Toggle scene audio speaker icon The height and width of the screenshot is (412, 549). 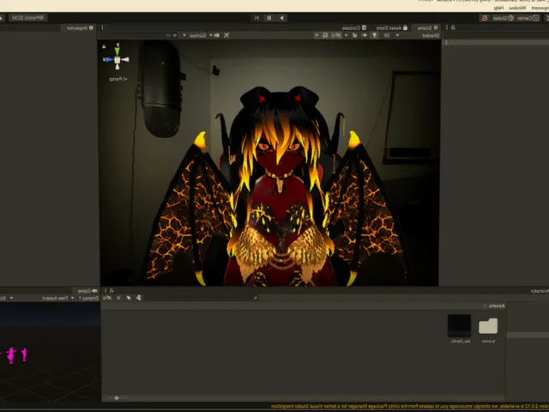point(365,35)
